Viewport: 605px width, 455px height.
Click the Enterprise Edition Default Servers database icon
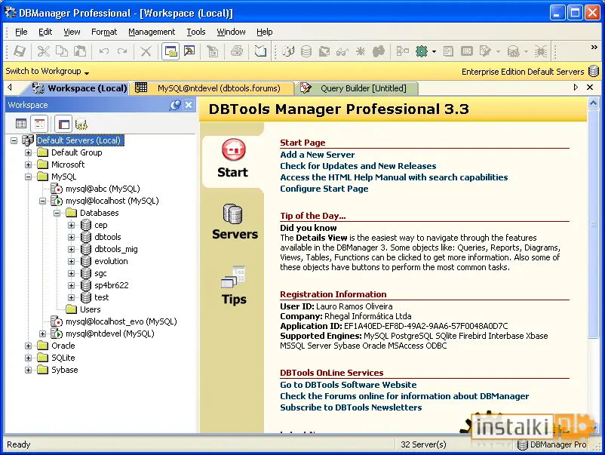pyautogui.click(x=594, y=72)
